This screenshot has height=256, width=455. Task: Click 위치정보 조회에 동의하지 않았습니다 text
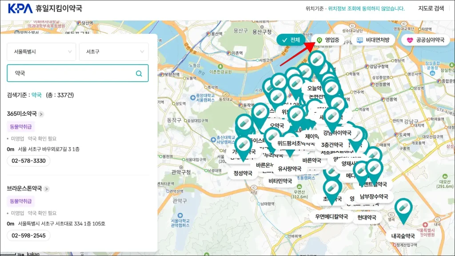pyautogui.click(x=366, y=9)
